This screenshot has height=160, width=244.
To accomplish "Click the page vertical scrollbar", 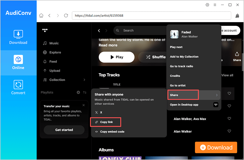I will coord(242,62).
